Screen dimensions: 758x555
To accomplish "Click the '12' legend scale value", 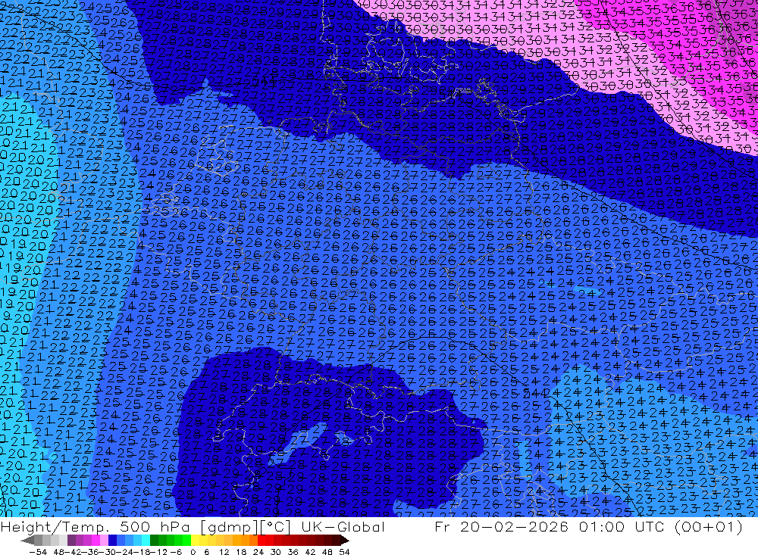I will (224, 552).
